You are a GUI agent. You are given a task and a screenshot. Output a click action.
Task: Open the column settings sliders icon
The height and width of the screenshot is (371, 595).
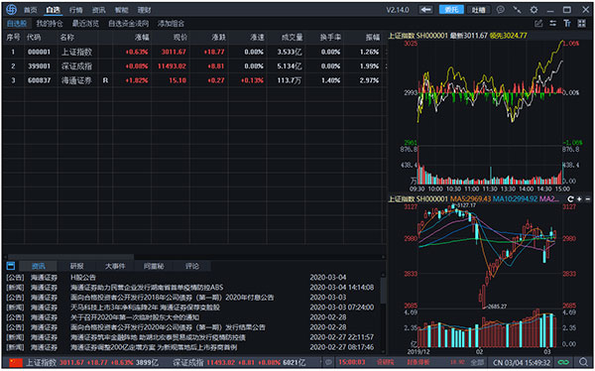553,24
